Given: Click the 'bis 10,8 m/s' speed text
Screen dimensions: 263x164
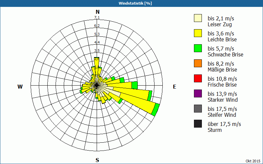Looking at the screenshot, I should click(x=222, y=79).
